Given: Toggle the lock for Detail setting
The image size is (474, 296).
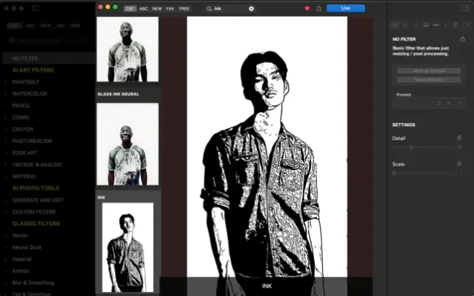Looking at the screenshot, I should (x=460, y=138).
